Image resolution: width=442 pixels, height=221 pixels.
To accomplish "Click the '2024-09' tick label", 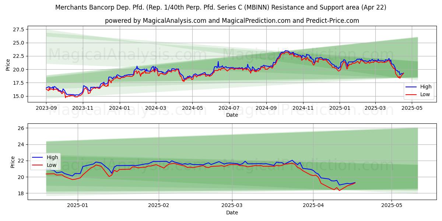I will [267, 108].
